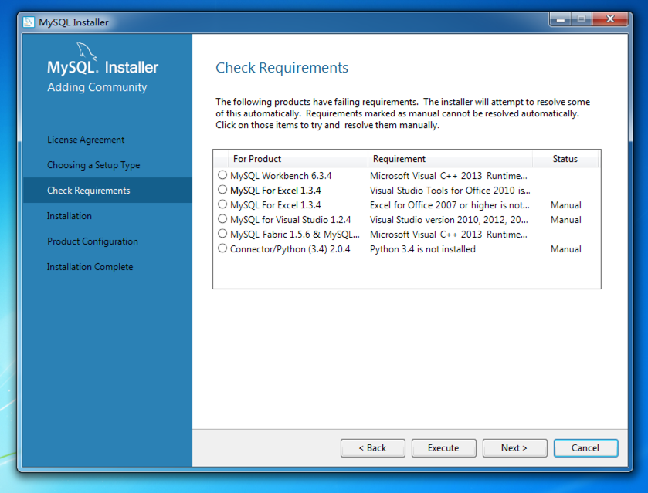
Task: Click the MySQL dolphin logo
Action: tap(87, 51)
